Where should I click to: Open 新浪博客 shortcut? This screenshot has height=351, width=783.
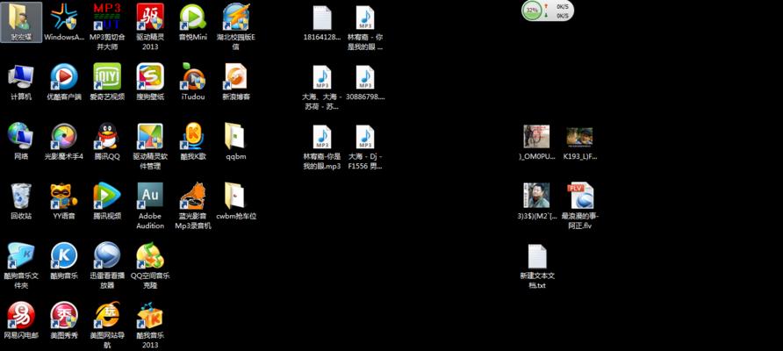click(x=236, y=82)
